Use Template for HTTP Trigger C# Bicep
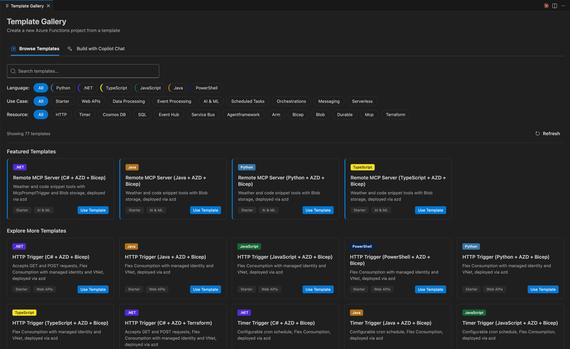570x349 pixels. point(93,290)
